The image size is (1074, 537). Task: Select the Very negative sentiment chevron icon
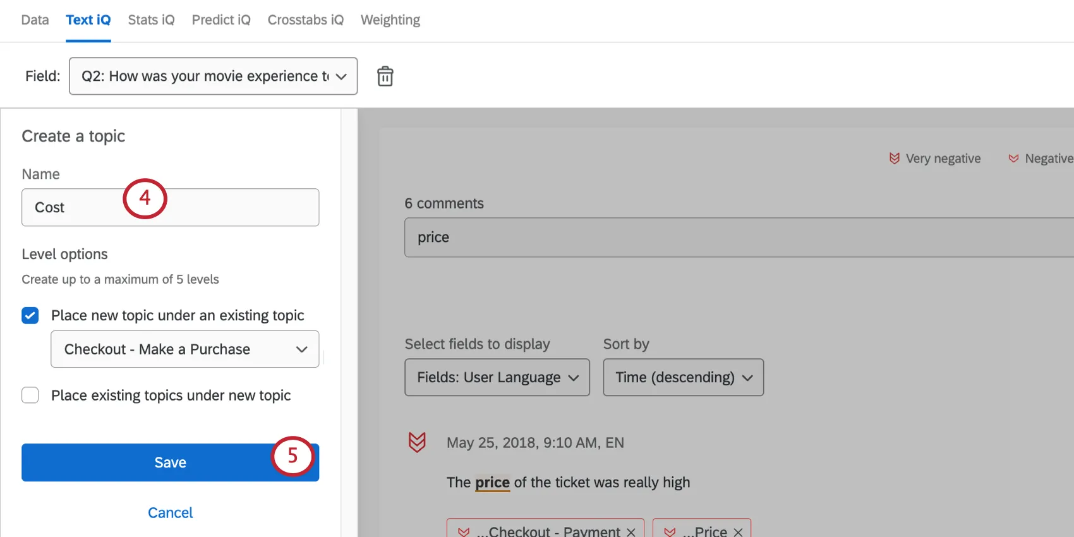coord(893,158)
